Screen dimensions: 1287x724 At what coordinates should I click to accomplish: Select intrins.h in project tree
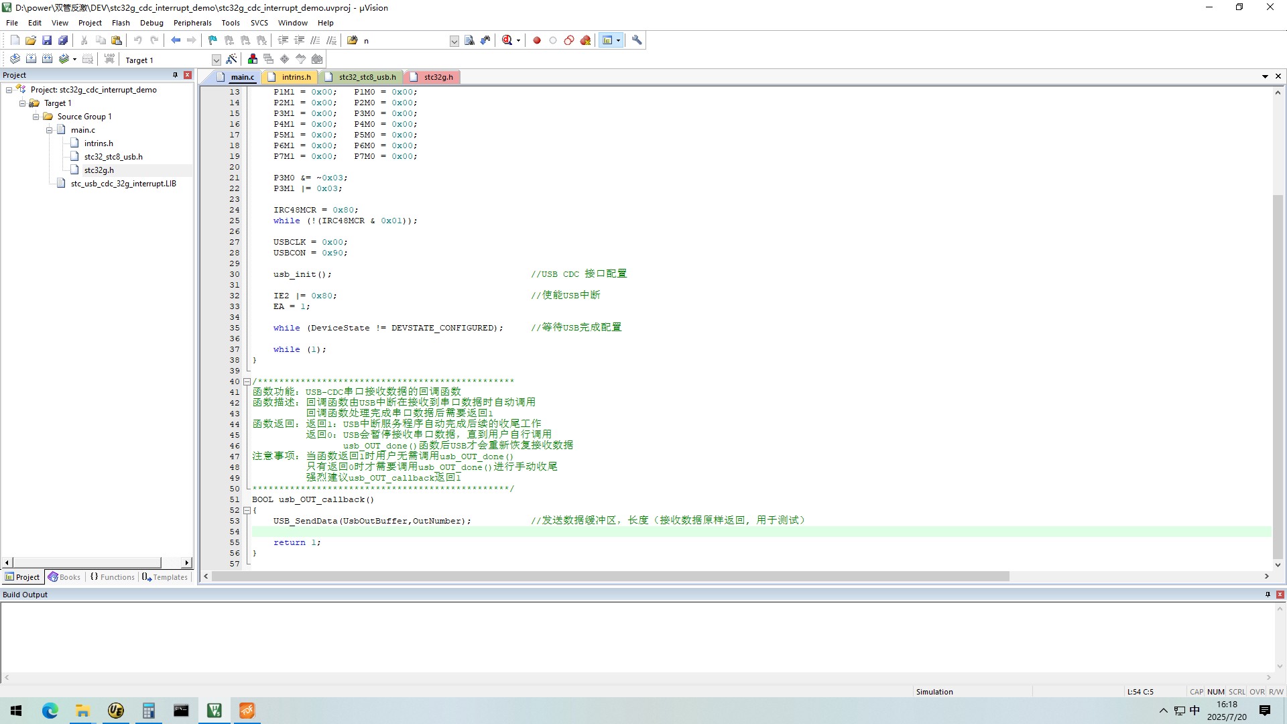99,143
